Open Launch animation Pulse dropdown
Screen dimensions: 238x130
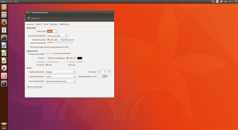[x=61, y=77]
